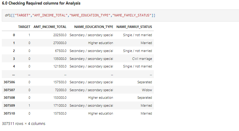Click 'Separated' in row 307506
This screenshot has height=131, width=239.
point(145,82)
